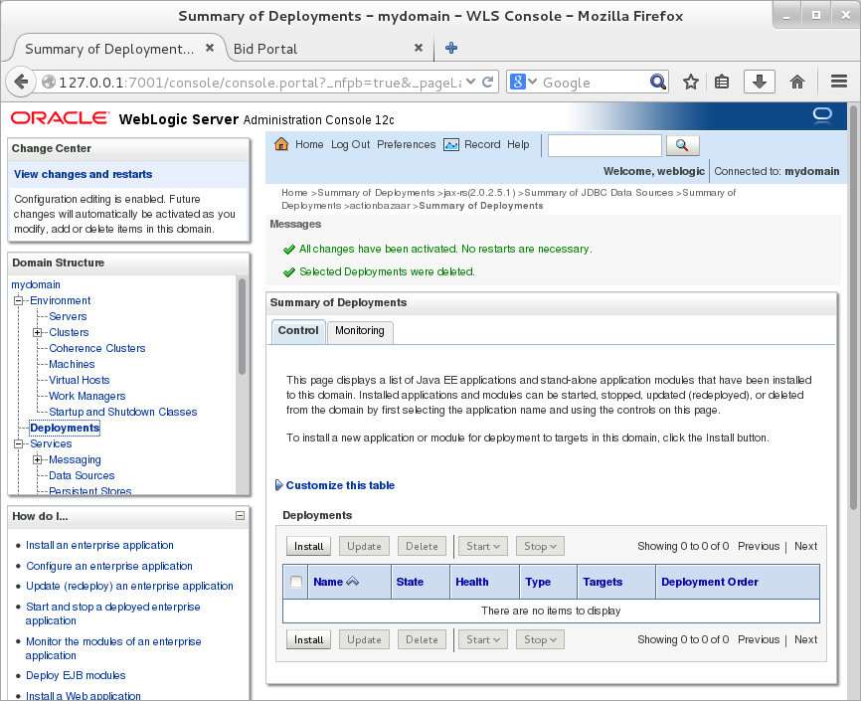Open Firefox downloads arrow icon

(759, 83)
